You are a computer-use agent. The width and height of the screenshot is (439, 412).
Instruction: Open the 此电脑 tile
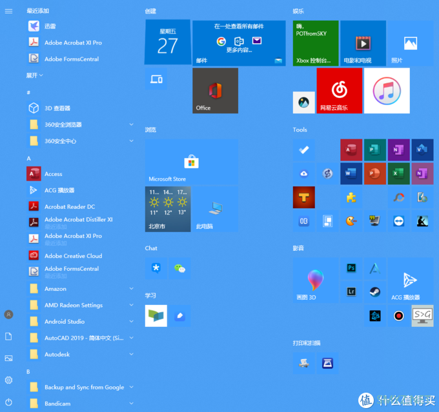215,209
